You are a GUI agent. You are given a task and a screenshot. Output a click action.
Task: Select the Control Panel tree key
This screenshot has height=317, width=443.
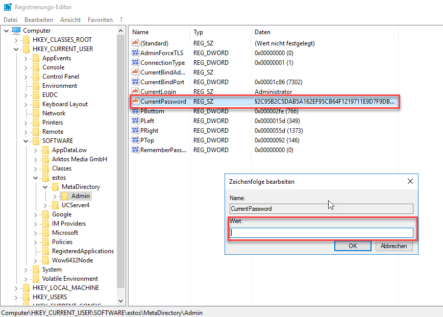point(60,77)
